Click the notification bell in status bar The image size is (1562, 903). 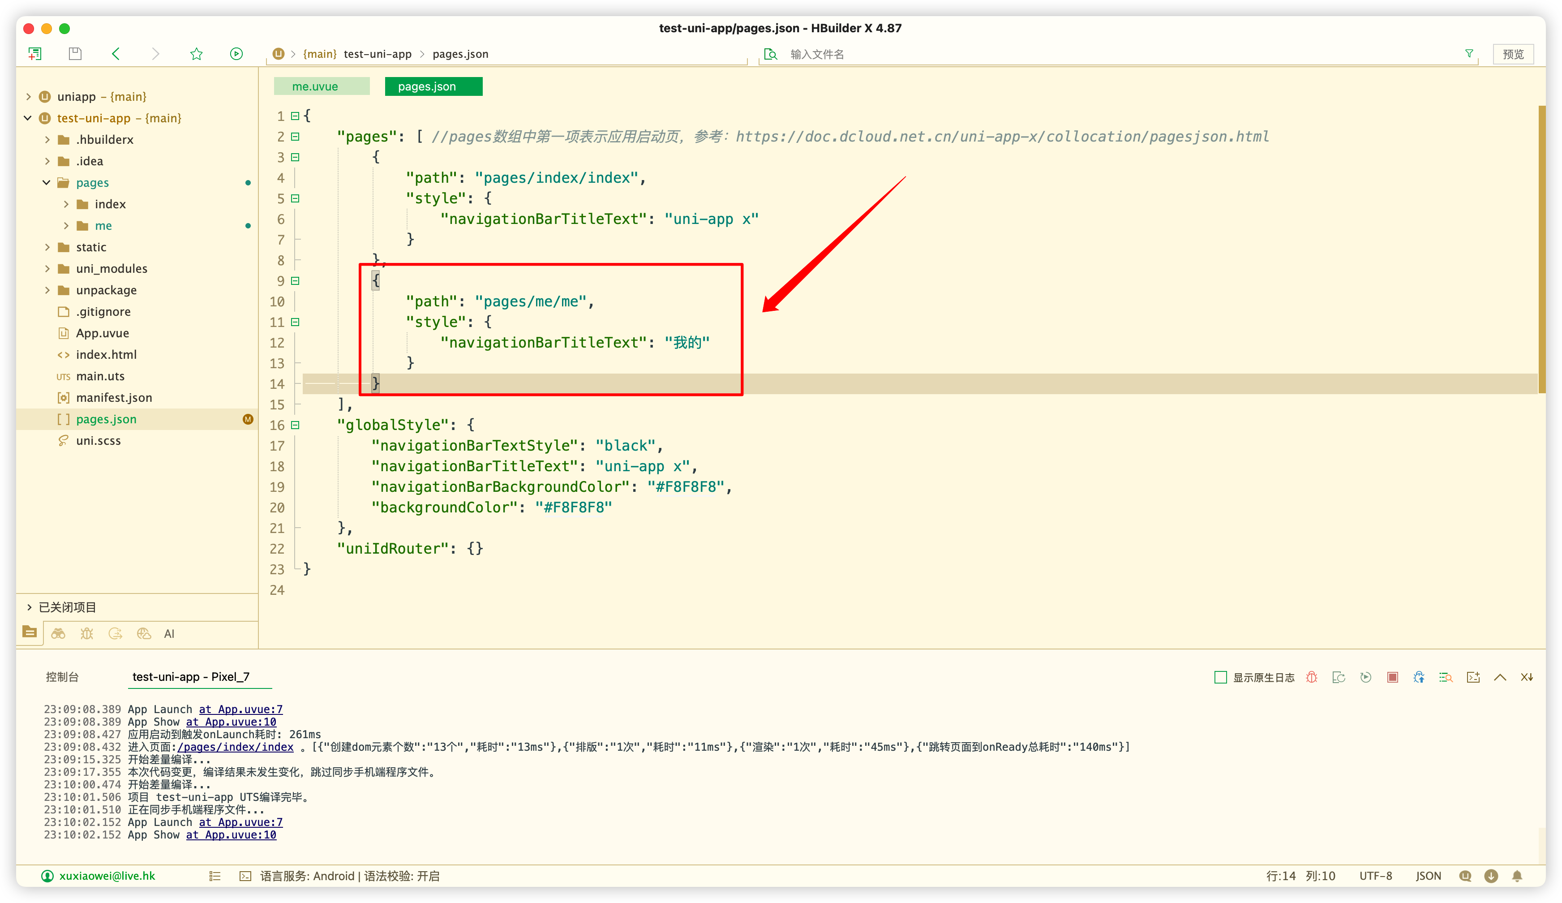[x=1517, y=876]
